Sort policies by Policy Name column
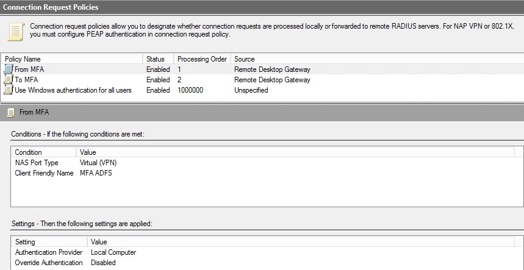This screenshot has width=524, height=270. tap(72, 59)
